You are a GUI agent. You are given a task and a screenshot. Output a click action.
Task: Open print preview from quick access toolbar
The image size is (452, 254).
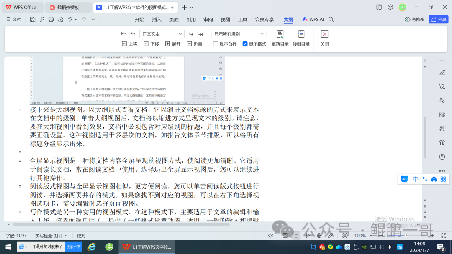(x=60, y=19)
